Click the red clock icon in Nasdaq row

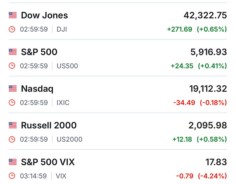(x=12, y=103)
